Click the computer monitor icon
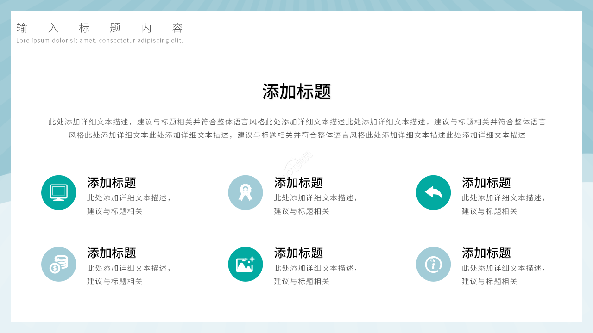The width and height of the screenshot is (593, 333). [58, 192]
